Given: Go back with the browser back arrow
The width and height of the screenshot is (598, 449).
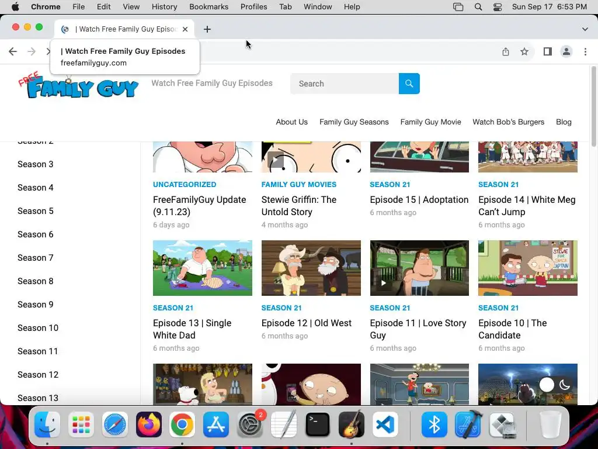Looking at the screenshot, I should 13,51.
